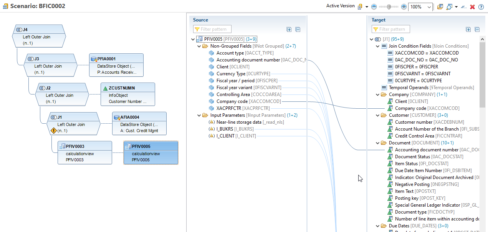Click the Active Version document icon
This screenshot has width=488, height=232.
[360, 6]
